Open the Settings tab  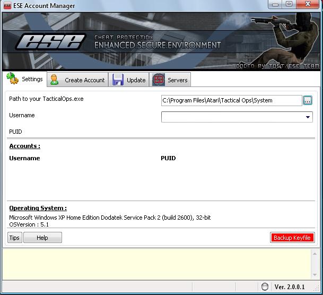tap(25, 79)
